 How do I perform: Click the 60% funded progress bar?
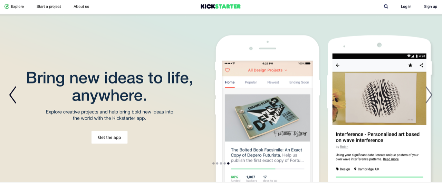(x=268, y=169)
